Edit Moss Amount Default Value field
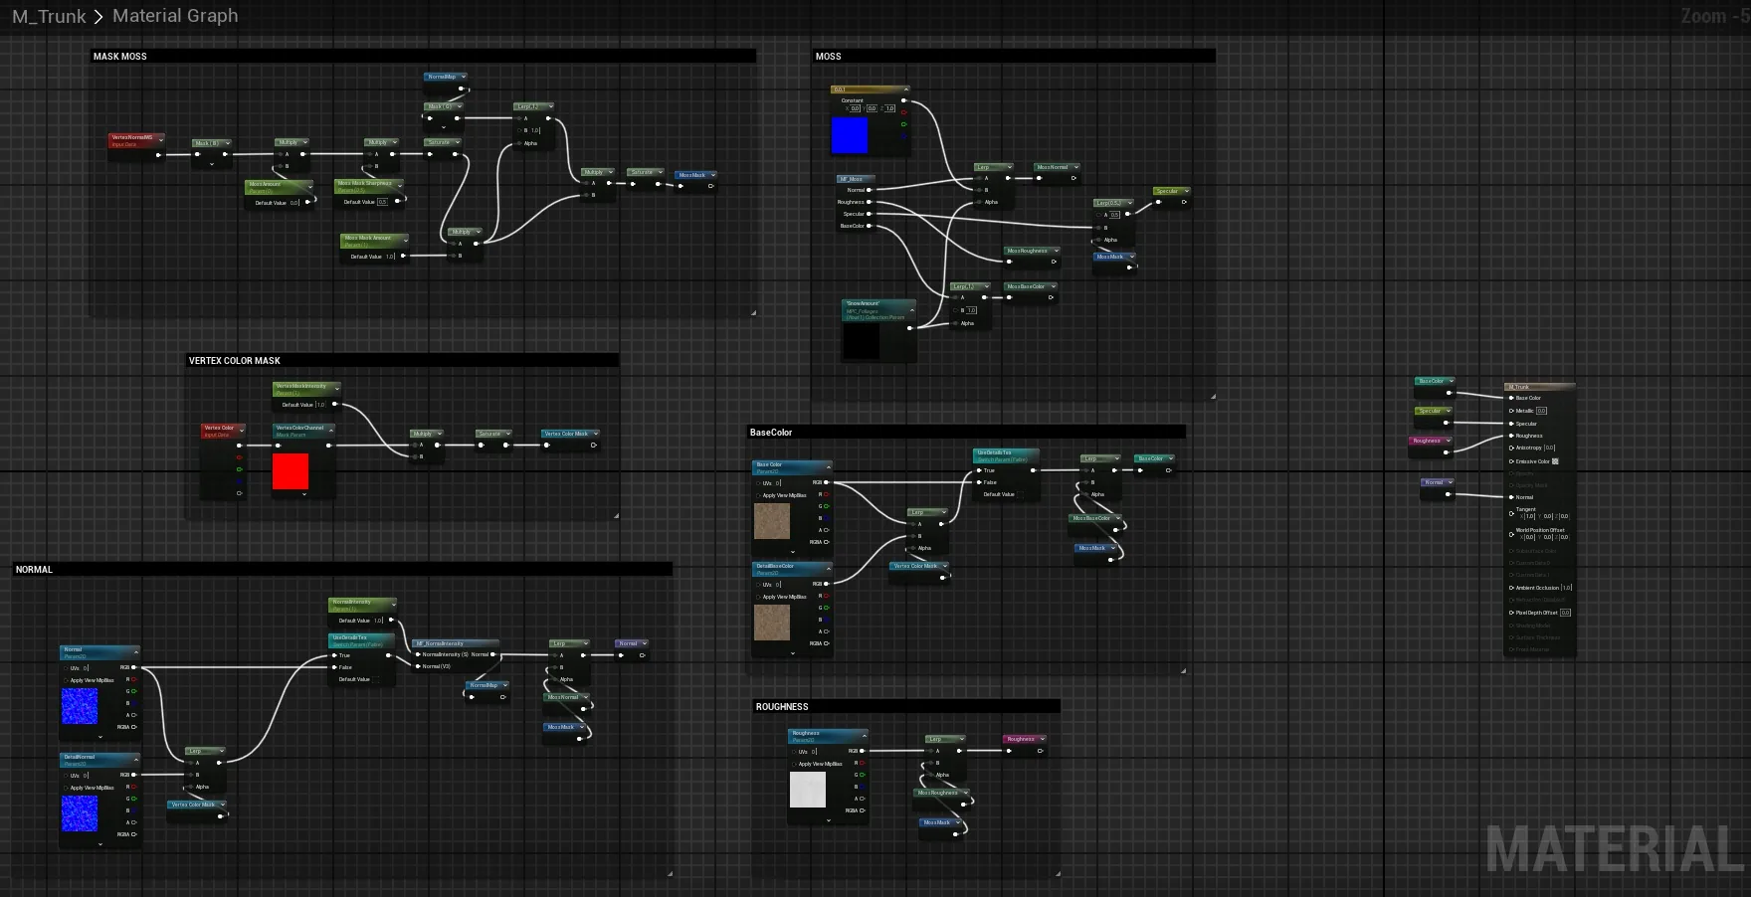The height and width of the screenshot is (897, 1751). pyautogui.click(x=294, y=203)
